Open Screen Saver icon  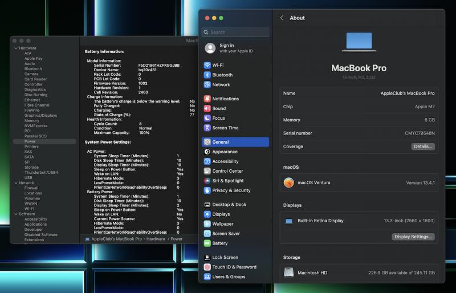tap(207, 233)
